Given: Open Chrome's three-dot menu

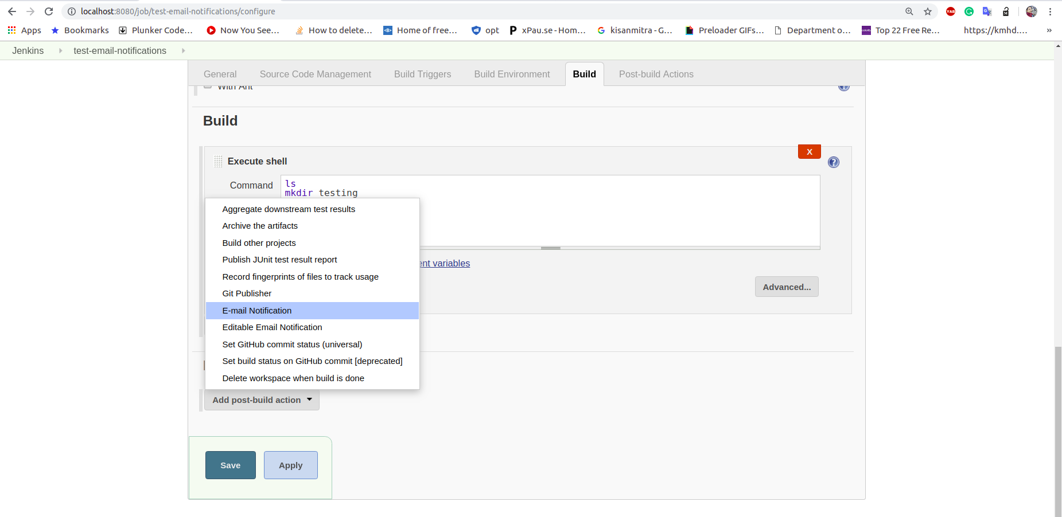Looking at the screenshot, I should pyautogui.click(x=1051, y=11).
